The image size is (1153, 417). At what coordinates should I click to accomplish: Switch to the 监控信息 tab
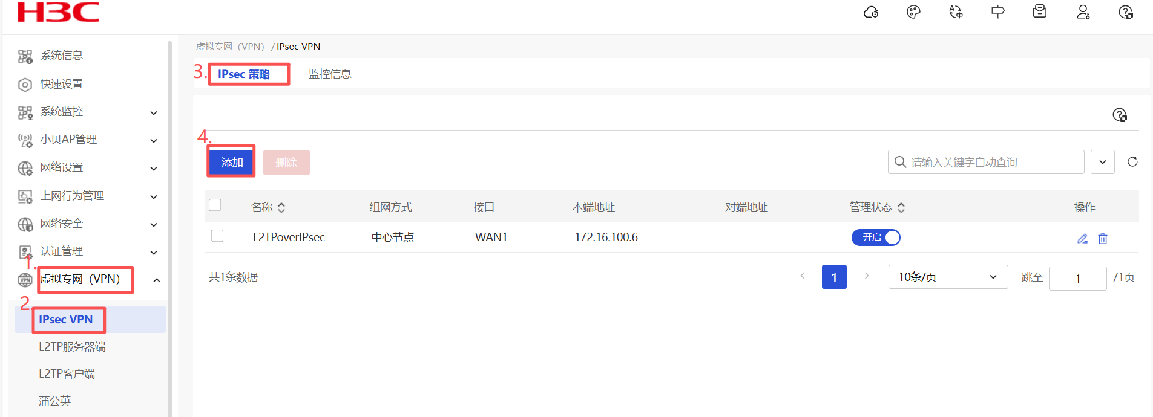tap(330, 74)
